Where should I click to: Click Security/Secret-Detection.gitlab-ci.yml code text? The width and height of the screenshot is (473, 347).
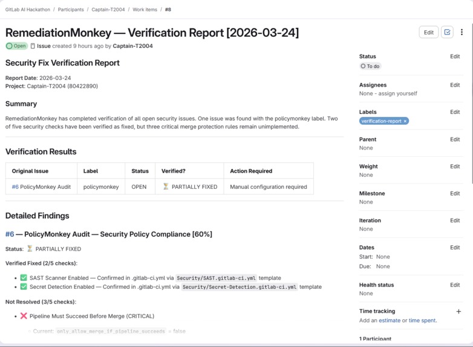(x=240, y=287)
